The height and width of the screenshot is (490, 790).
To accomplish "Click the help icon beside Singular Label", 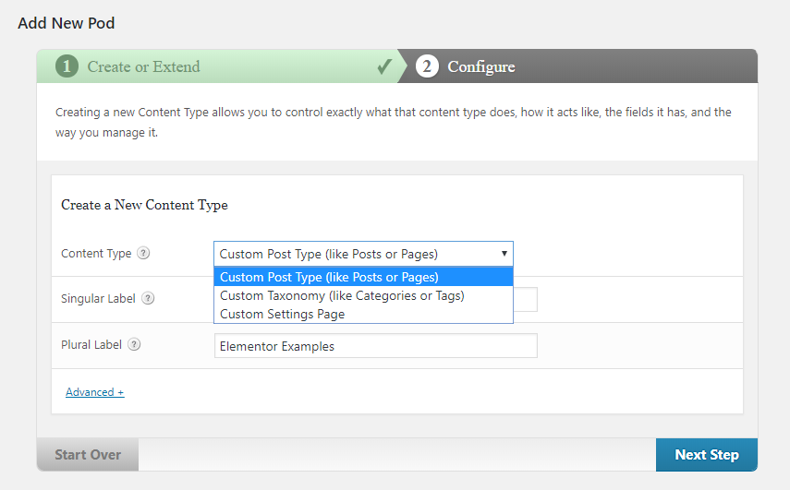I will 148,299.
